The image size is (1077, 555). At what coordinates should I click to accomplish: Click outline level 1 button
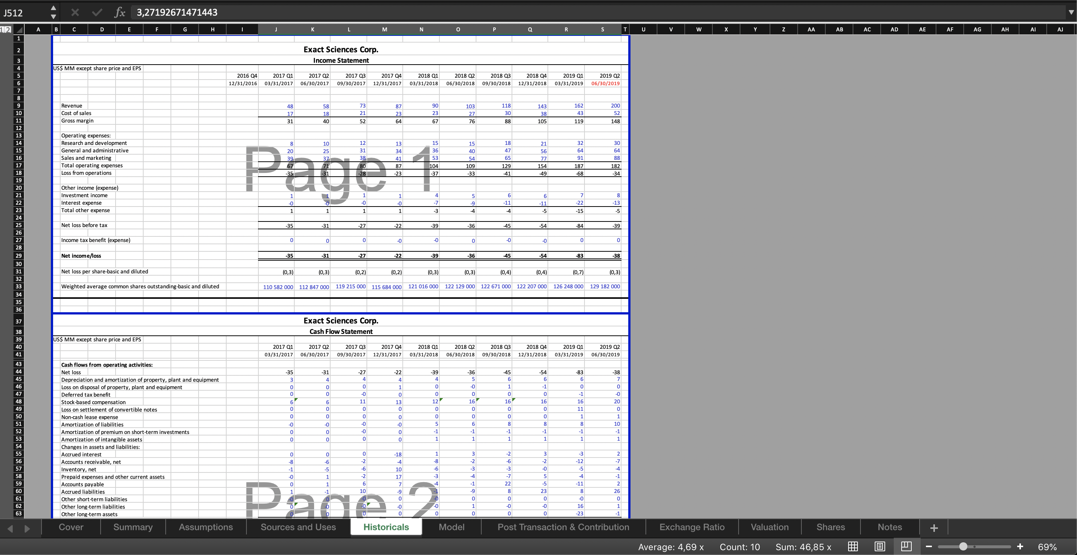3,30
